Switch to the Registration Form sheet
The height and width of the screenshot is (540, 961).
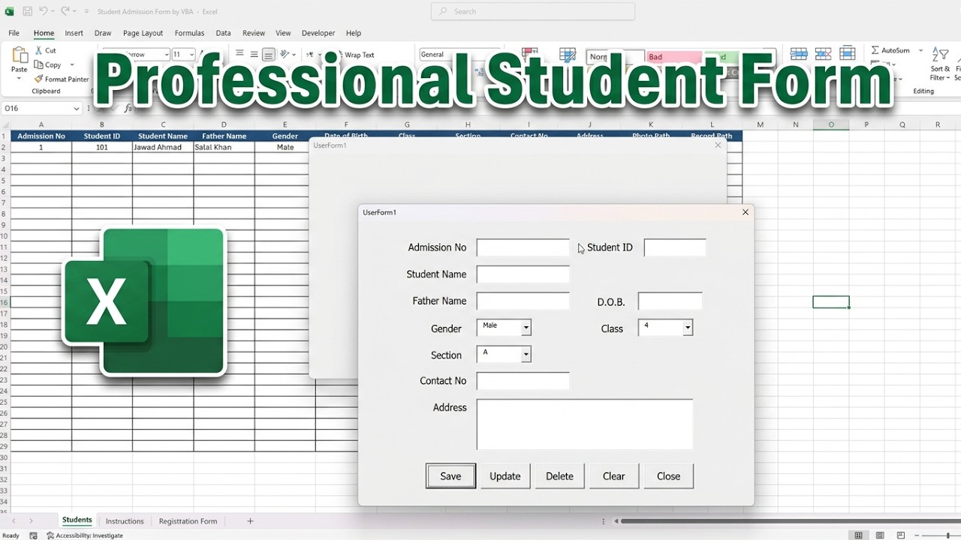click(x=188, y=521)
